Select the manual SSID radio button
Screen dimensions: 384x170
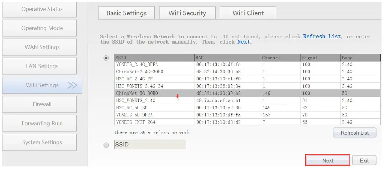click(x=106, y=145)
